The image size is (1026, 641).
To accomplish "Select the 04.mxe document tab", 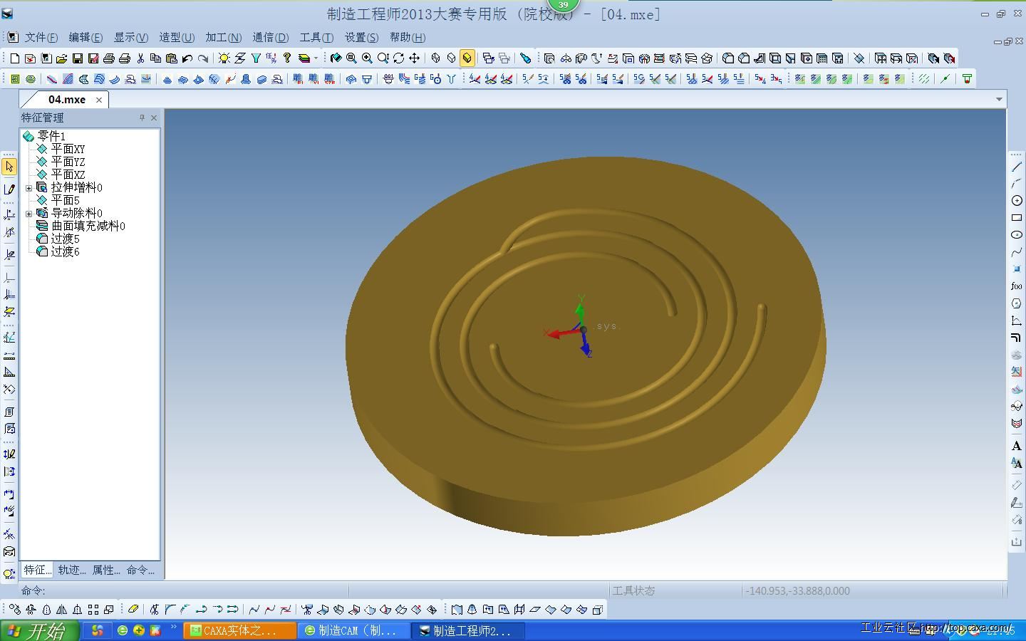I will click(67, 100).
